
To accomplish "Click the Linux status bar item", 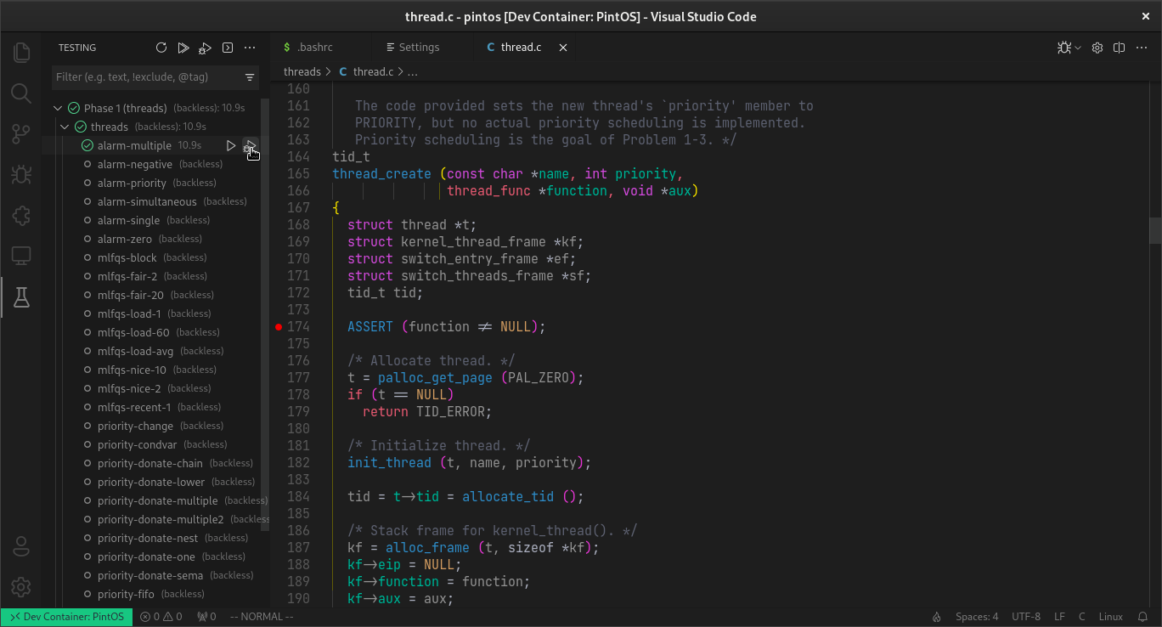I will click(1111, 617).
